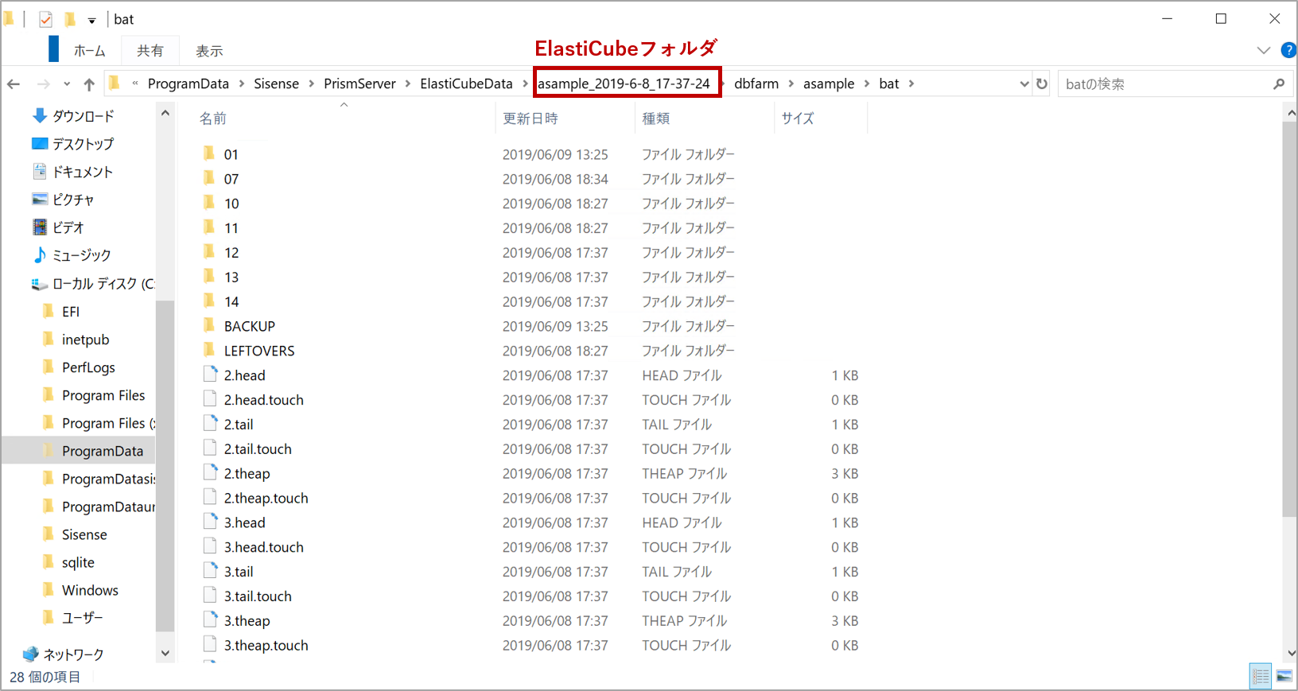Select the 2.head.touch file icon
The height and width of the screenshot is (691, 1298).
[210, 399]
